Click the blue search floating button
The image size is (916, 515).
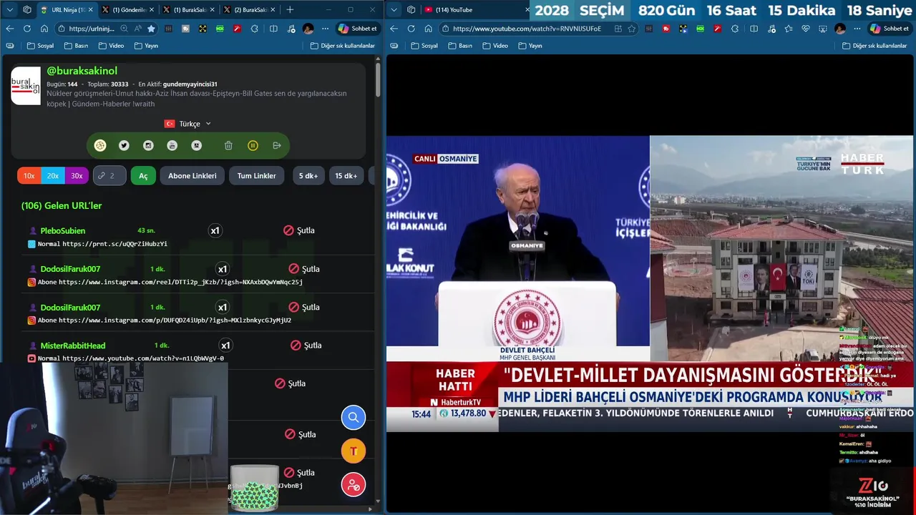(354, 417)
